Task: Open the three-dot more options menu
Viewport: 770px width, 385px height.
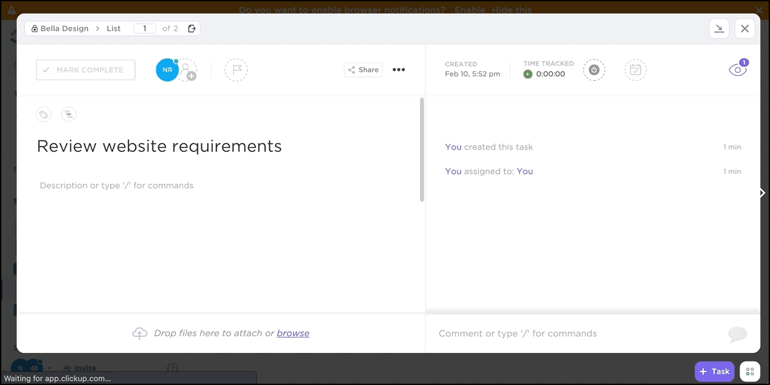Action: pyautogui.click(x=398, y=70)
